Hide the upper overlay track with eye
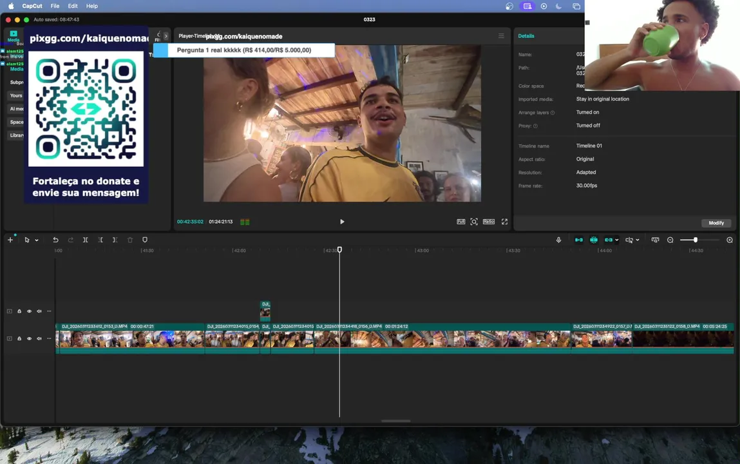 pyautogui.click(x=29, y=311)
